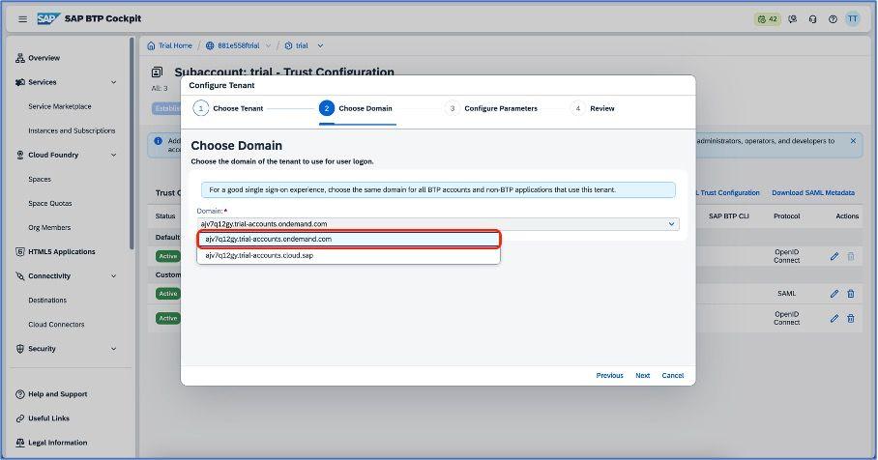Click the Next button
Screen dimensions: 878x460
(x=643, y=376)
